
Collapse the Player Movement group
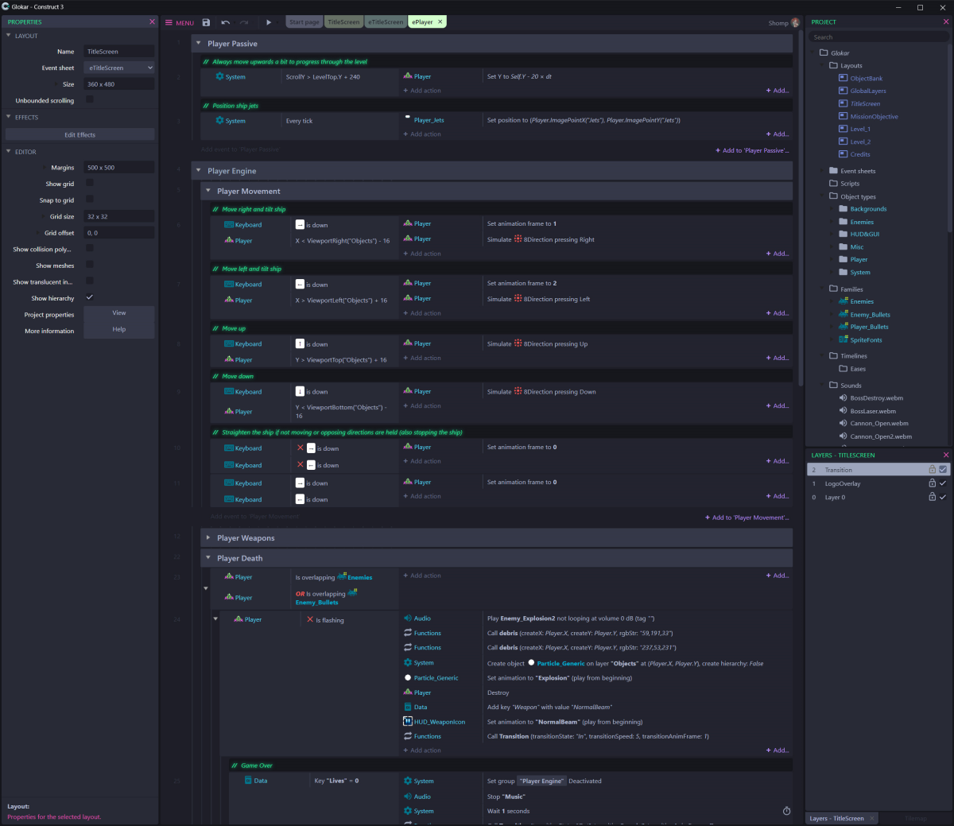tap(208, 190)
